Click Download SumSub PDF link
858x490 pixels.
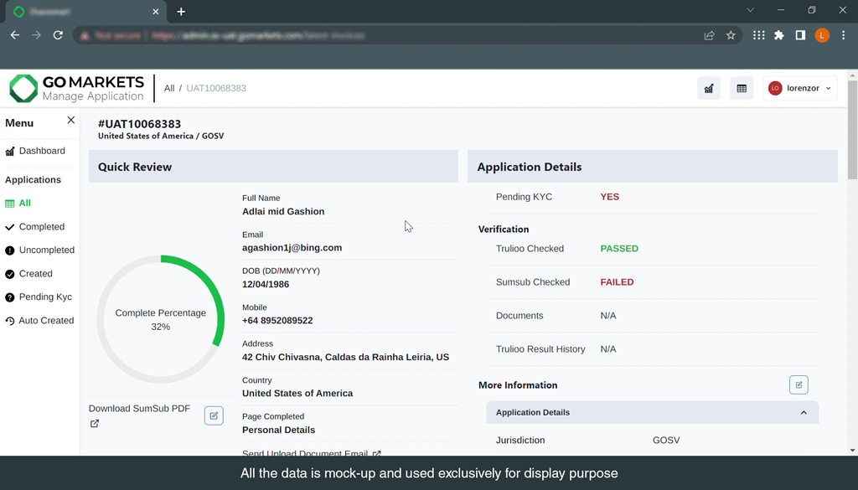pyautogui.click(x=140, y=409)
